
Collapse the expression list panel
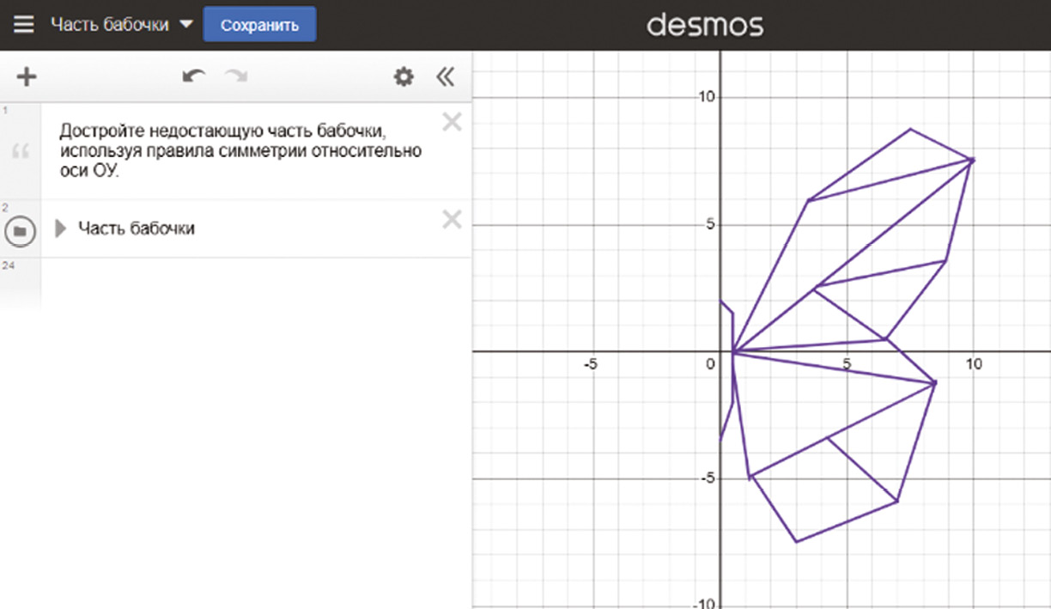click(x=444, y=77)
